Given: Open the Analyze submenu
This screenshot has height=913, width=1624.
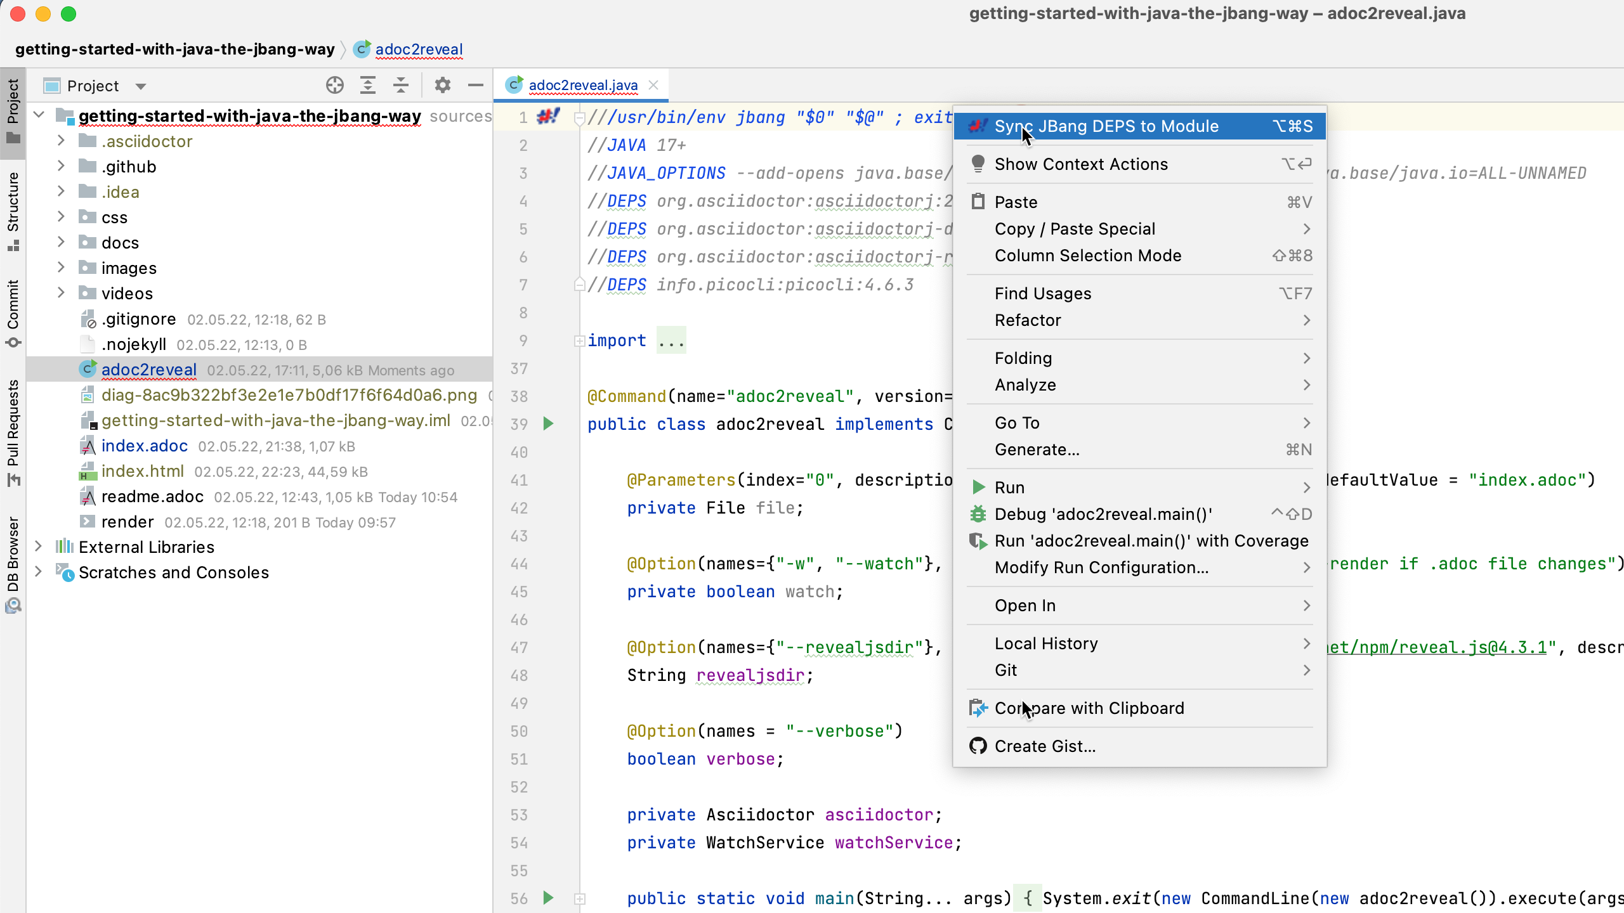Looking at the screenshot, I should click(1140, 385).
